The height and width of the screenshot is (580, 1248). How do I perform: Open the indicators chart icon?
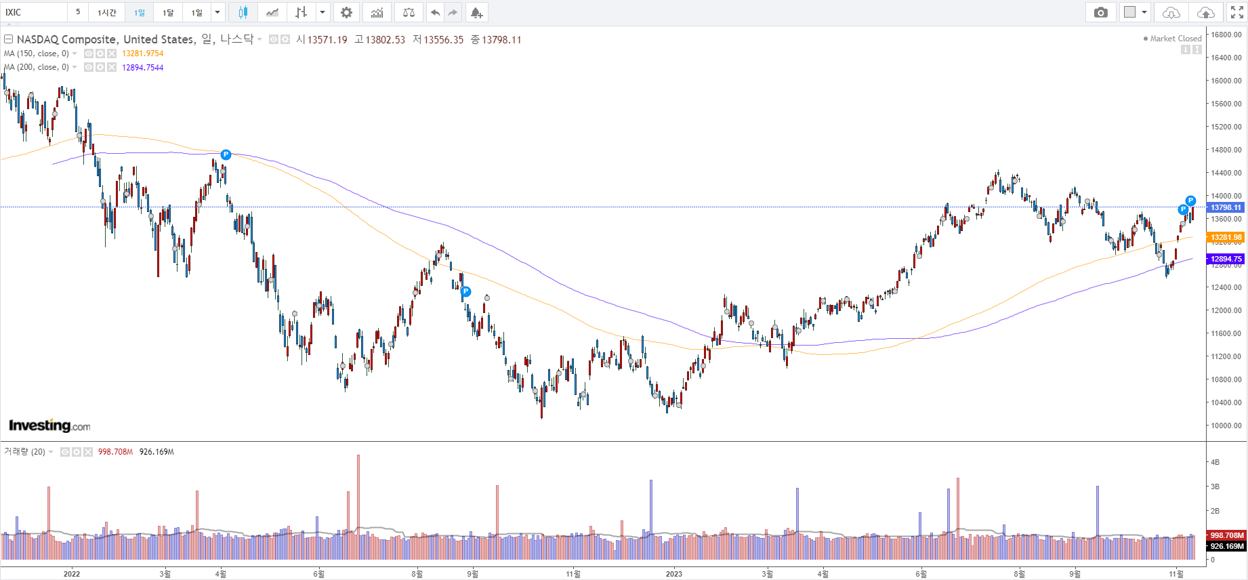coord(377,12)
